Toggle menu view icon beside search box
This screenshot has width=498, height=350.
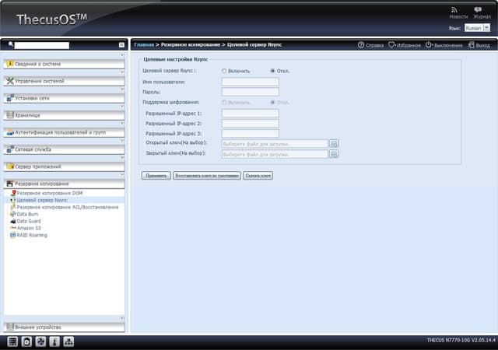click(121, 45)
